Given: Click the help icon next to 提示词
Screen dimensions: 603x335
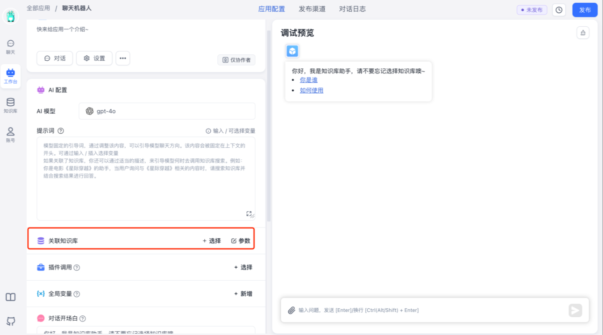Looking at the screenshot, I should click(x=61, y=131).
